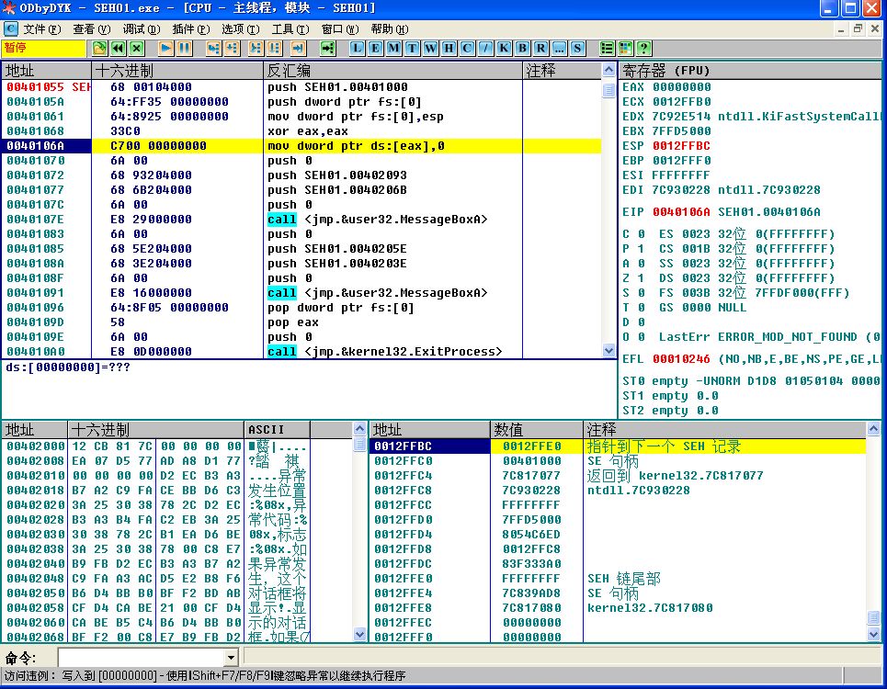Click the Open file toolbar icon
Image resolution: width=887 pixels, height=689 pixels.
tap(99, 49)
